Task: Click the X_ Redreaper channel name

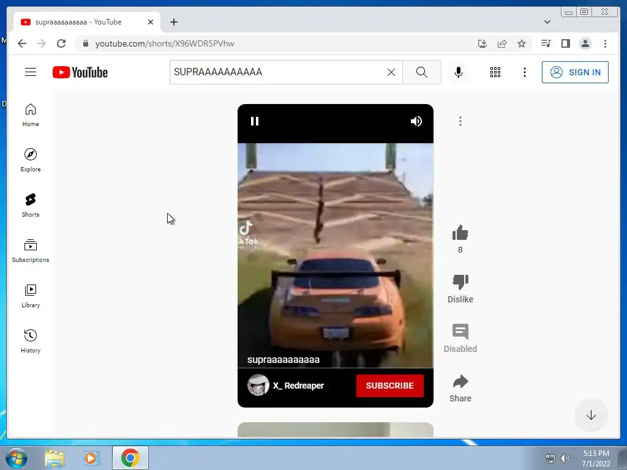Action: coord(298,386)
